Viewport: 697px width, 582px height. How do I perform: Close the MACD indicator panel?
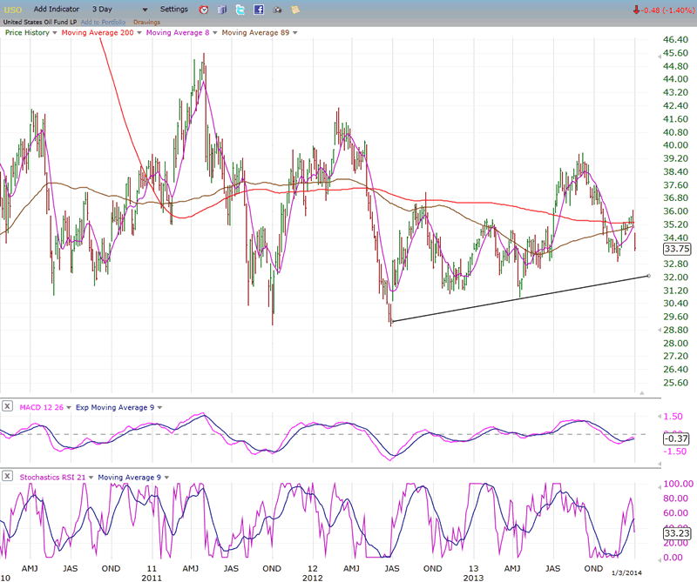click(7, 406)
